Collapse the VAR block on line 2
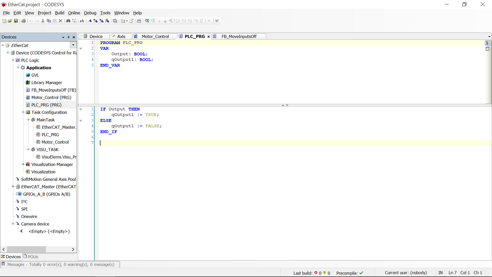The height and width of the screenshot is (277, 492). (81, 48)
